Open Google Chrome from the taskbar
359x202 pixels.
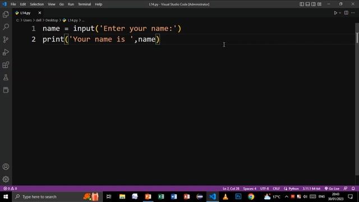pyautogui.click(x=251, y=196)
